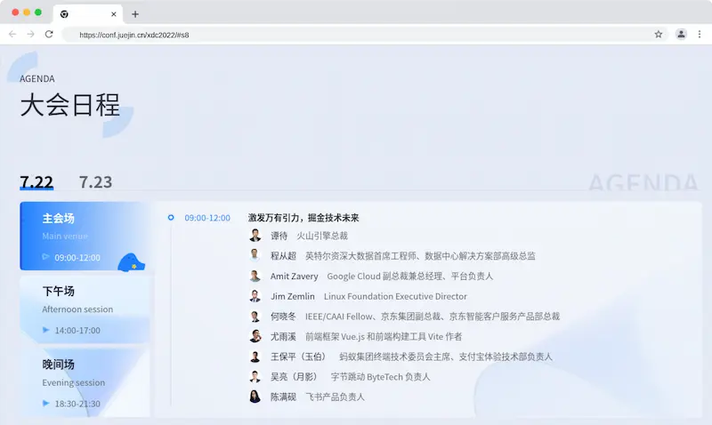Click avatar of speaker 陈满砚
The image size is (712, 425).
tap(255, 397)
